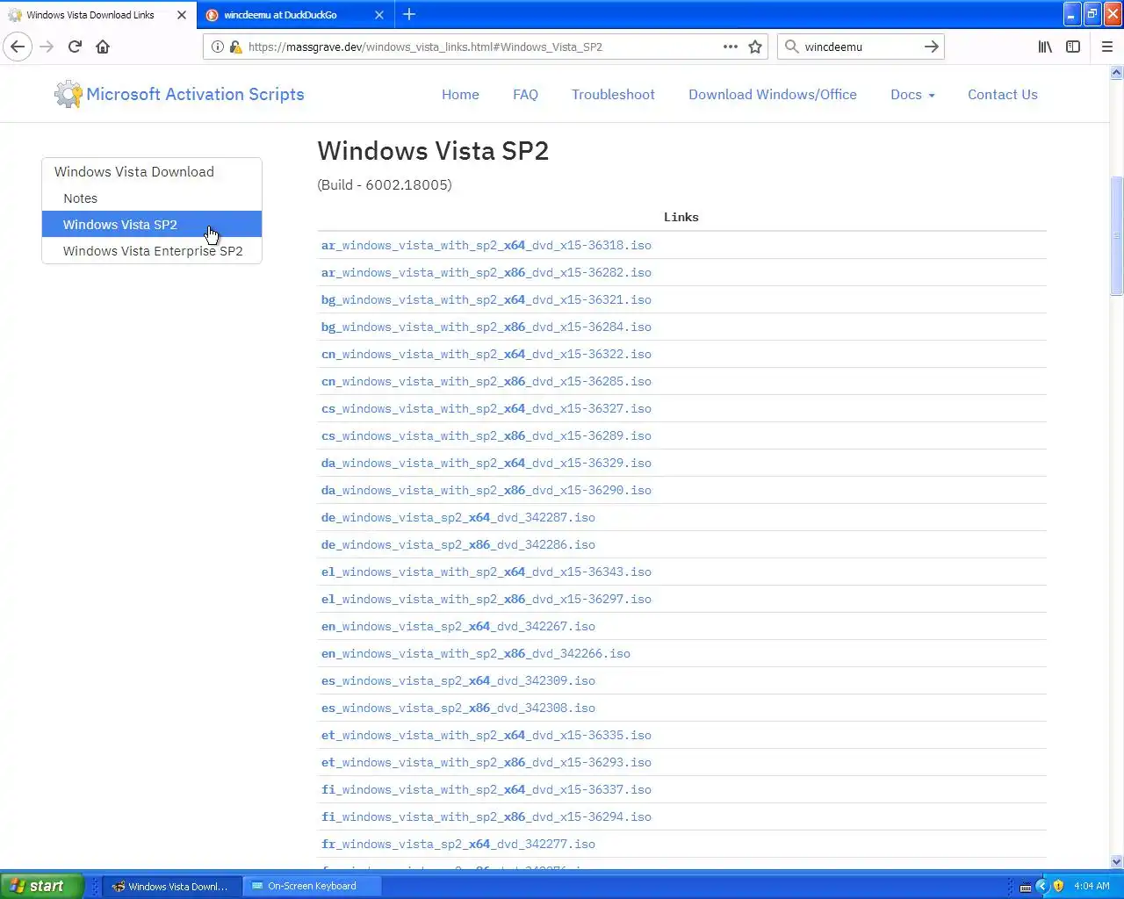This screenshot has height=899, width=1124.
Task: Click the security shield tray icon
Action: pos(1058,886)
